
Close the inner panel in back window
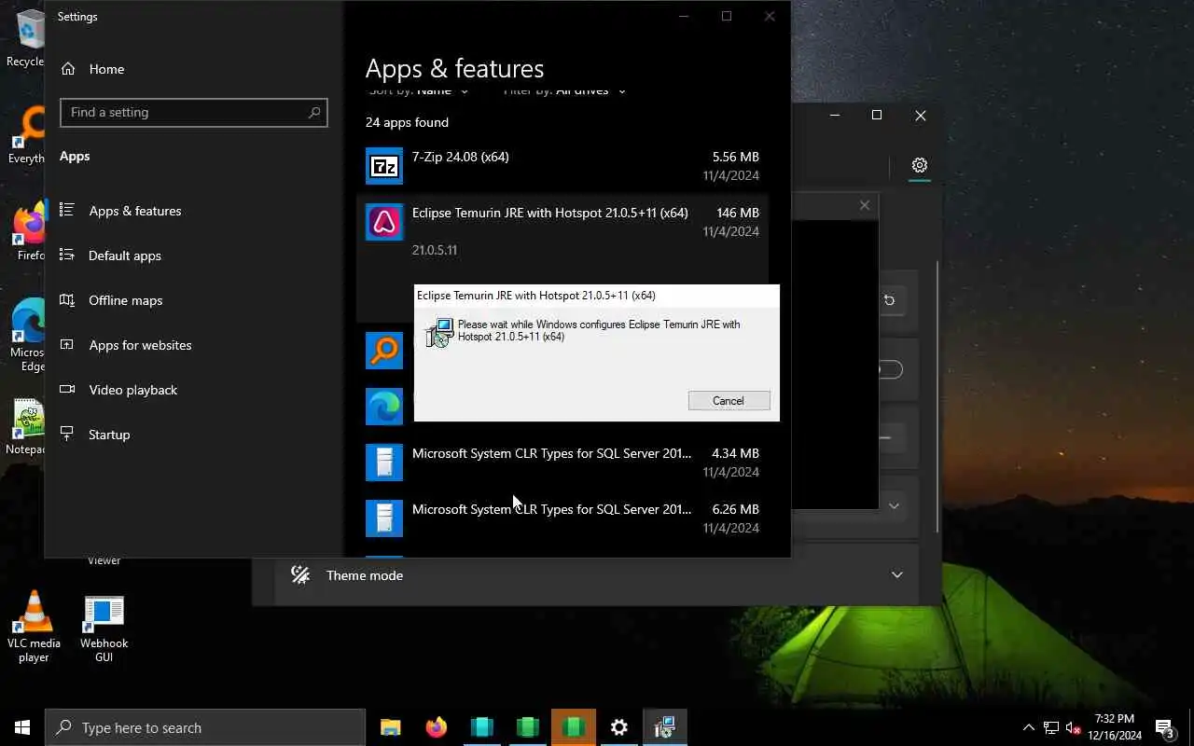[x=865, y=205]
